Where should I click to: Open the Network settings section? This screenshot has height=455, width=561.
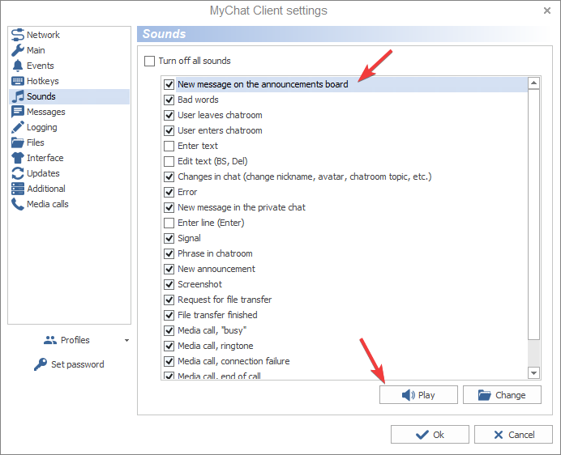[70, 35]
